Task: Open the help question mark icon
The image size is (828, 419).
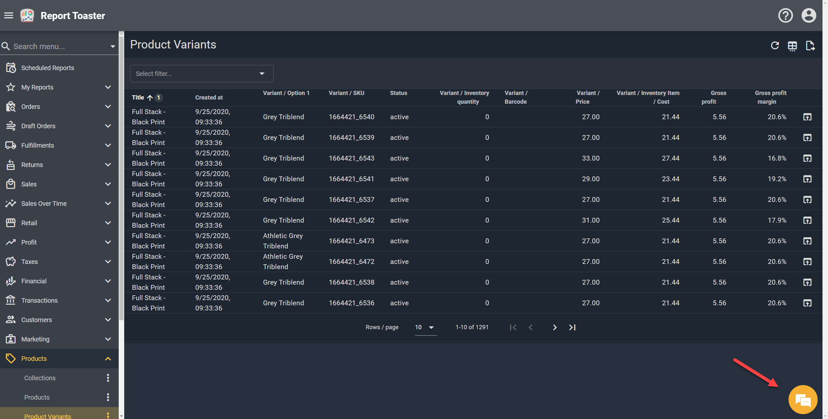Action: point(785,16)
